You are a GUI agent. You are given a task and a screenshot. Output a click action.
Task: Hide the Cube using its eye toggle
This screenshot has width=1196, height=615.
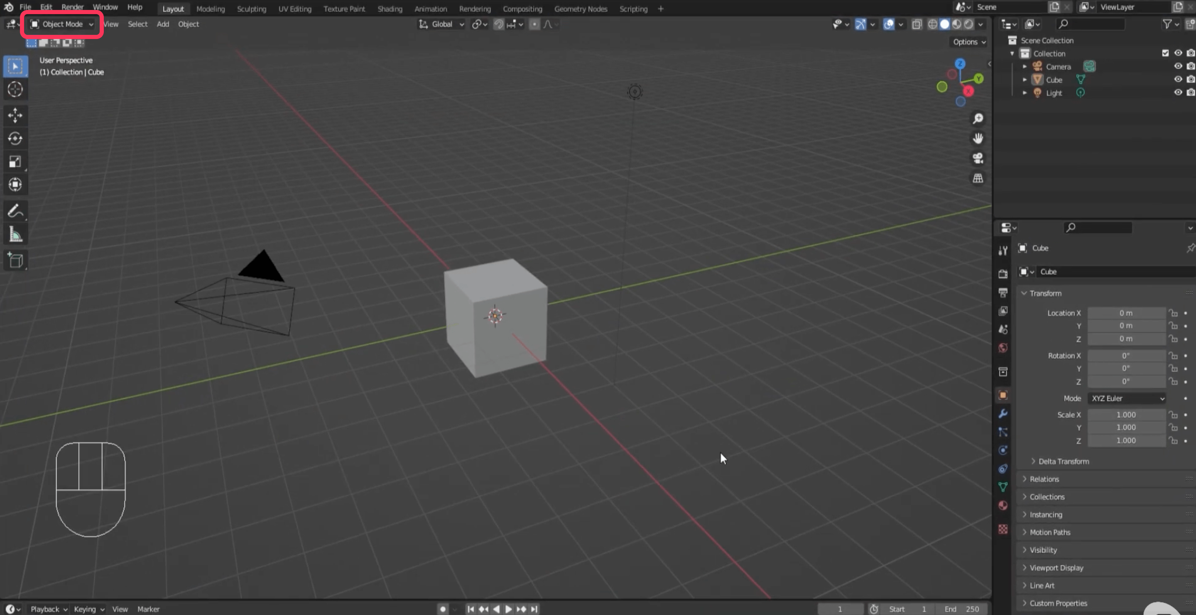pyautogui.click(x=1178, y=79)
